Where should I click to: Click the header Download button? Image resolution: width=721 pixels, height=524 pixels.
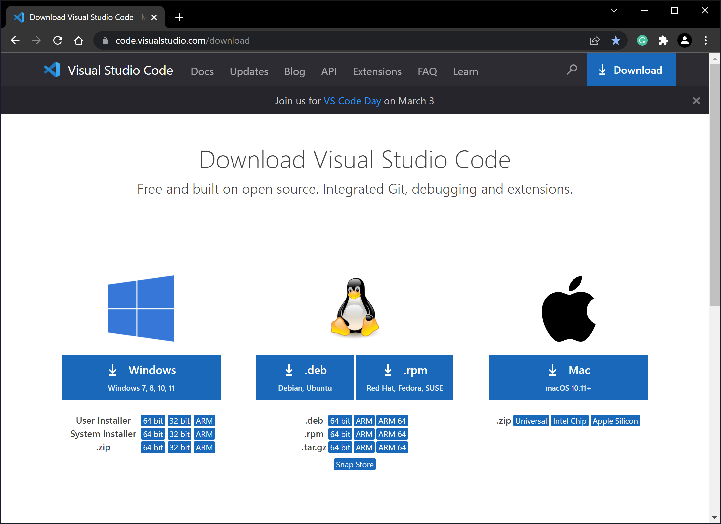pos(631,70)
